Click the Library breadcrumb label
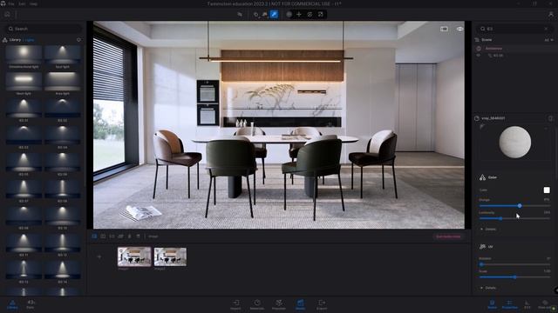The image size is (558, 313). pos(16,40)
